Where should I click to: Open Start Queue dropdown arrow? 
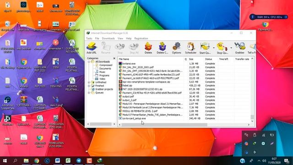214,48
